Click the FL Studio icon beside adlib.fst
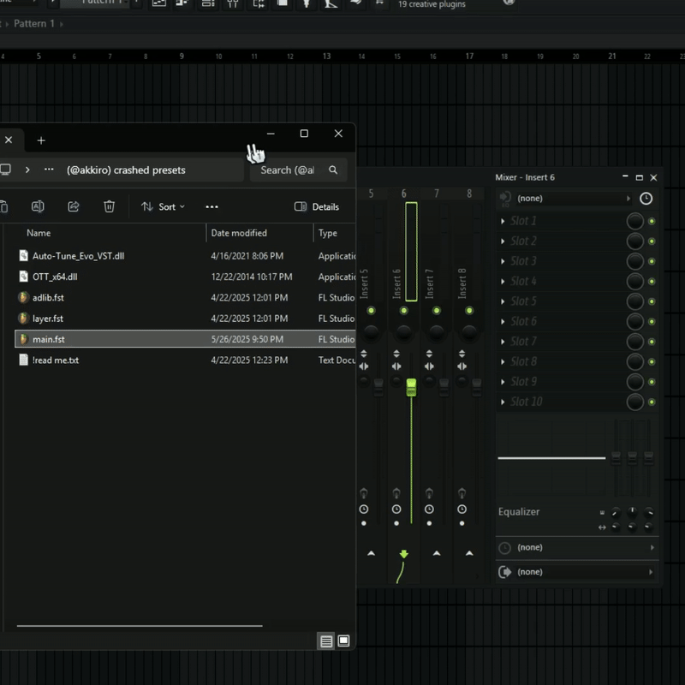 pos(24,298)
